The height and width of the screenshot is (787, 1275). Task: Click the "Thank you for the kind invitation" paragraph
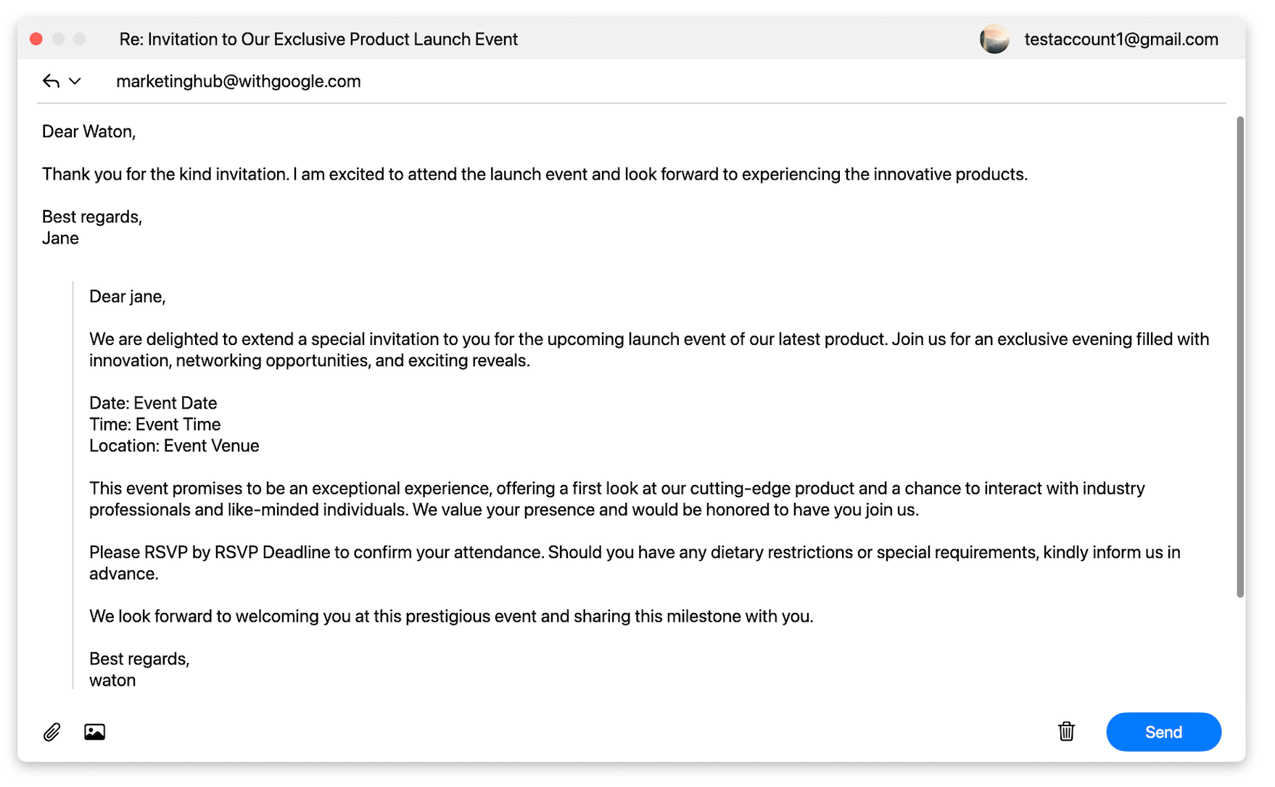click(x=535, y=174)
